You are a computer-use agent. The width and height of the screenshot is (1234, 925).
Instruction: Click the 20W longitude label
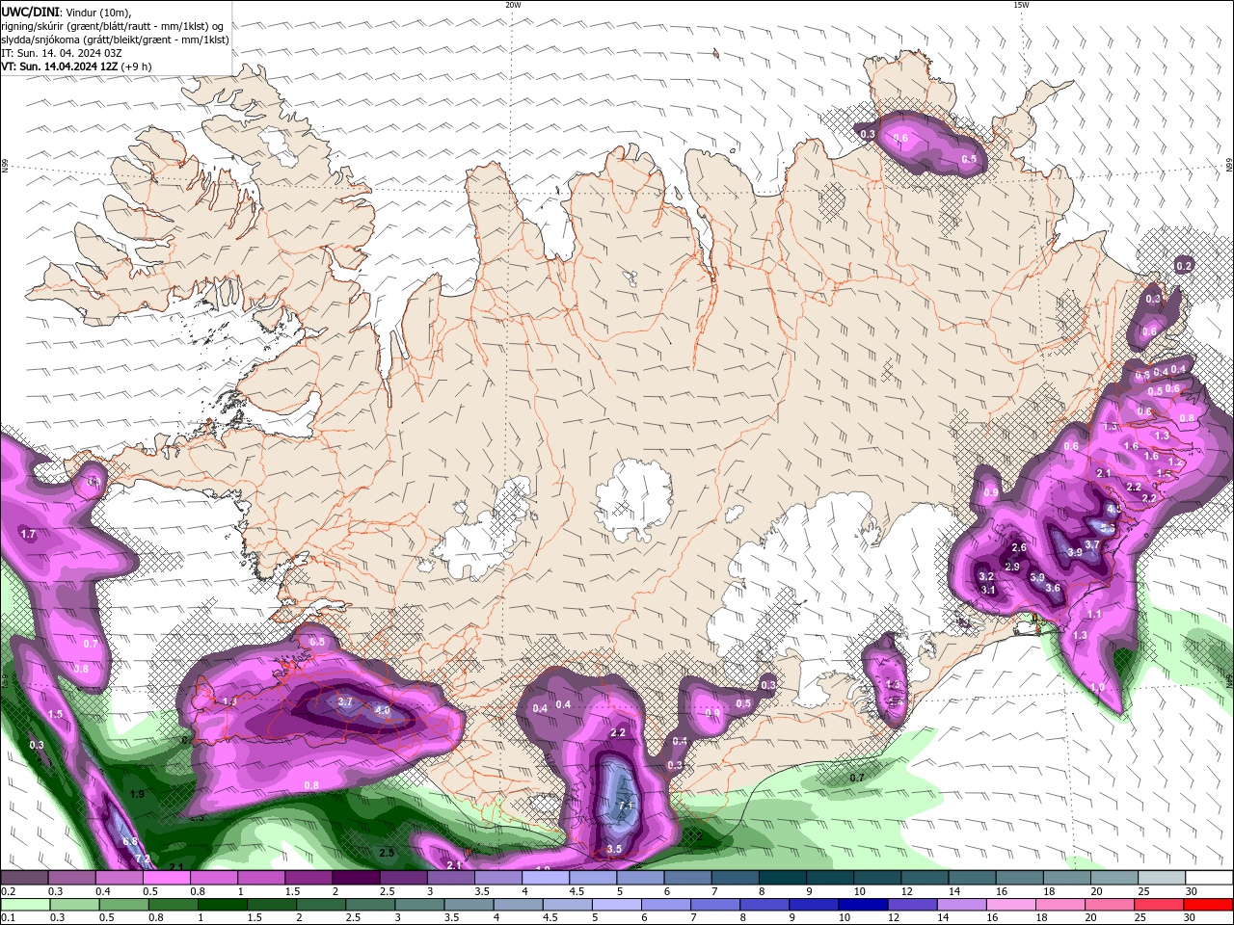coord(513,5)
